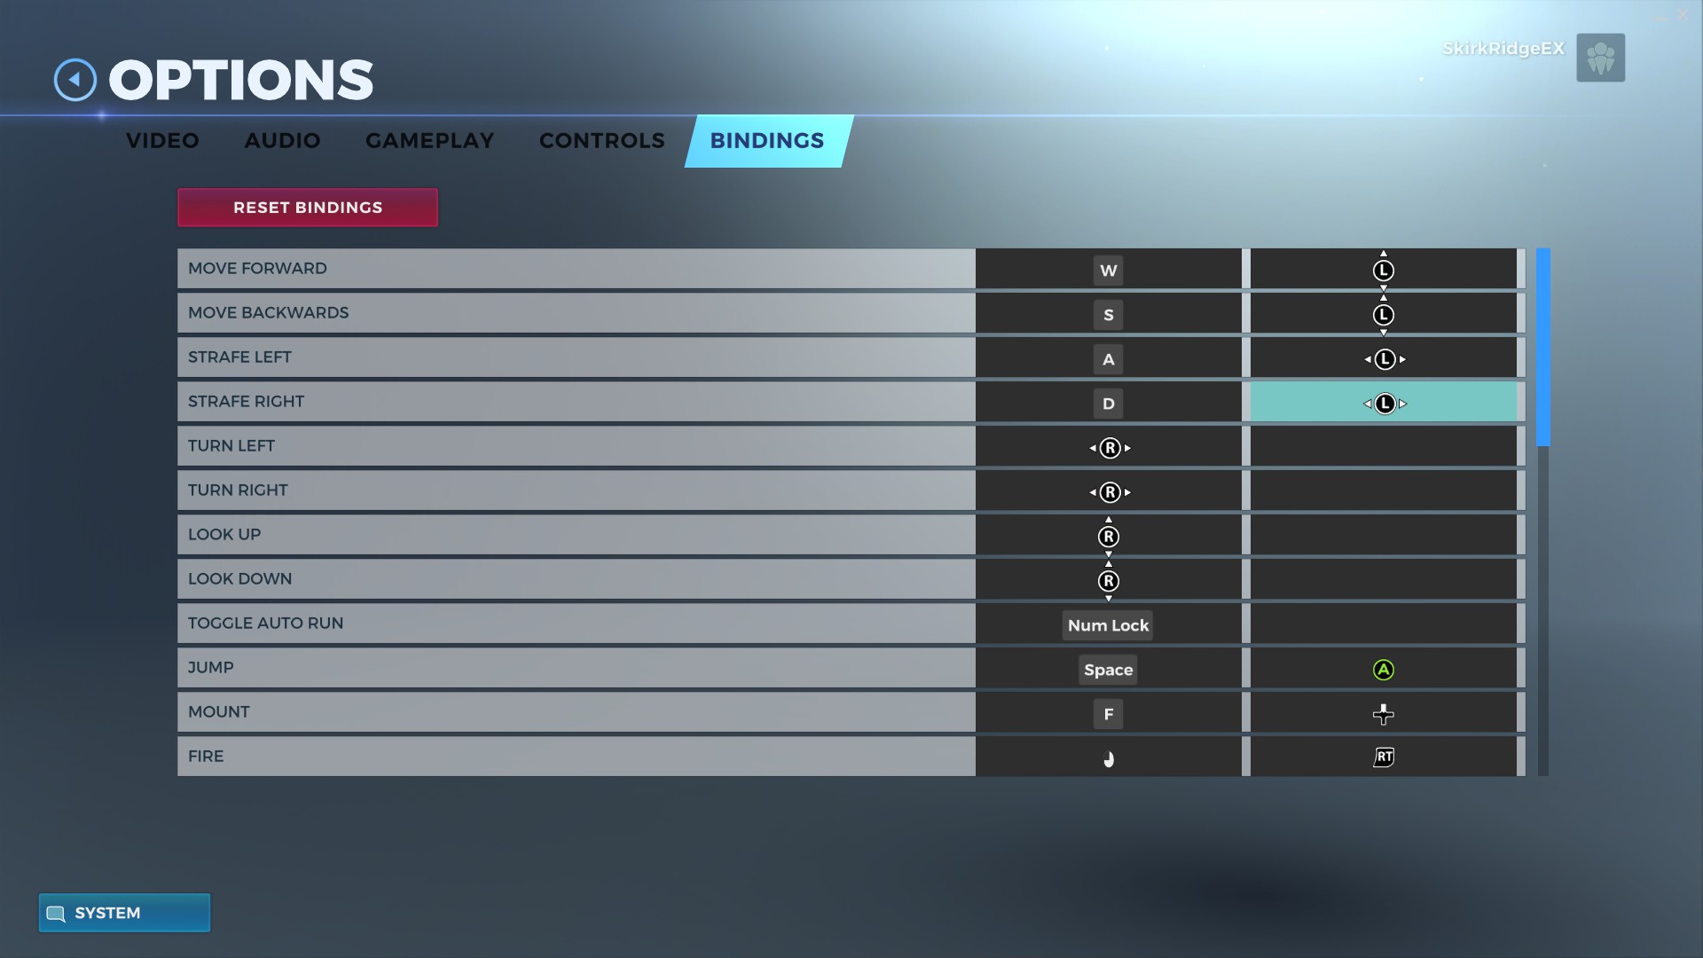1703x958 pixels.
Task: Select the BINDINGS tab
Action: click(767, 140)
